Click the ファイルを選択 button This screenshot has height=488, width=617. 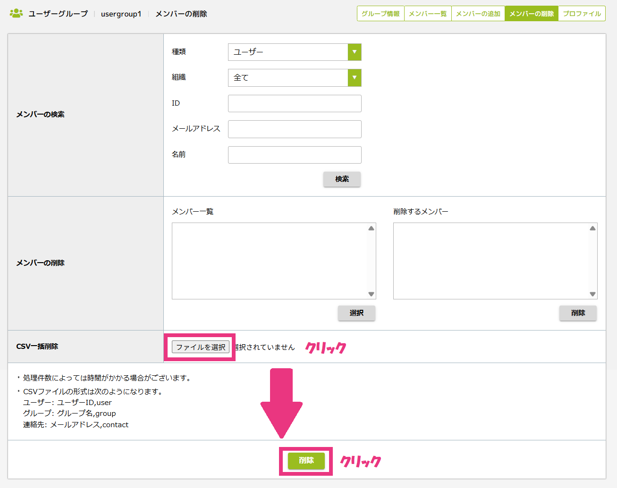click(201, 347)
